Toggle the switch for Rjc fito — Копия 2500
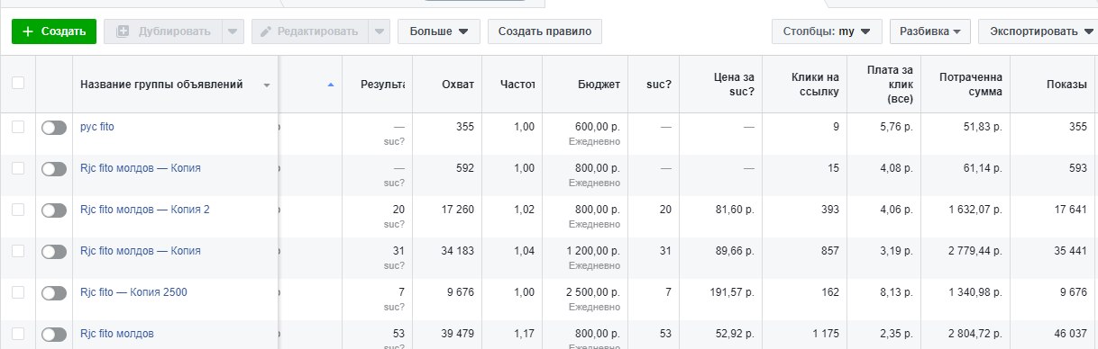The height and width of the screenshot is (349, 1098). pos(54,293)
